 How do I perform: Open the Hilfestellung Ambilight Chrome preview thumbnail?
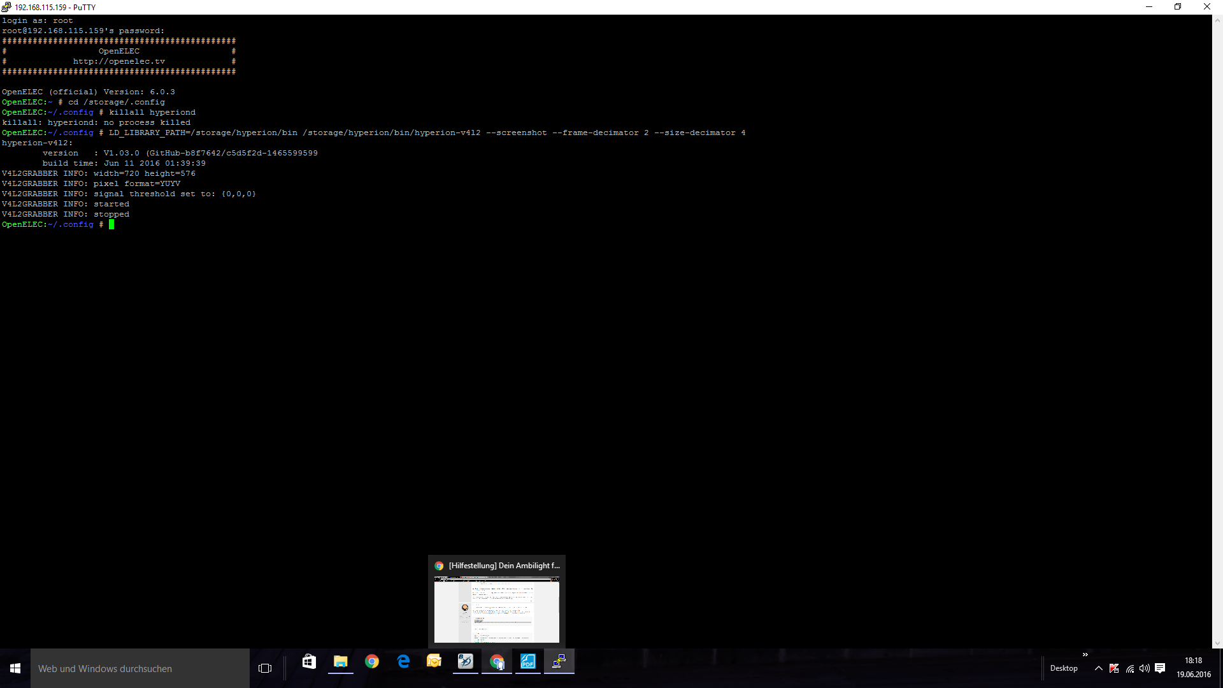(x=497, y=610)
